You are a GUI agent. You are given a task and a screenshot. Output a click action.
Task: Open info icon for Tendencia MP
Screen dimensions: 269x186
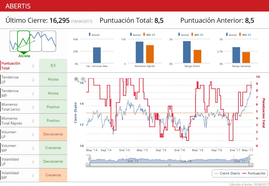click(x=33, y=93)
